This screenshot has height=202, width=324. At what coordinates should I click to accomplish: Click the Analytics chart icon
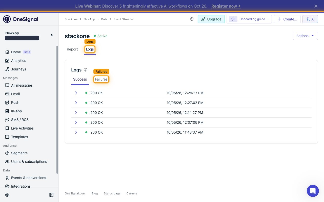coord(7,61)
